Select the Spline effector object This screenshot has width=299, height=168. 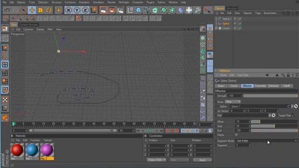click(x=226, y=23)
